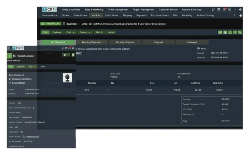Image resolution: width=250 pixels, height=155 pixels.
Task: Click Unlock button
Action: 111,32
